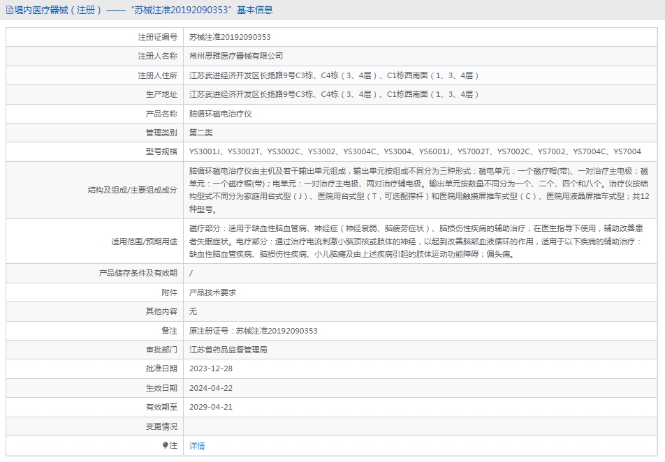Click the 适用范围/预期用途 row label
Image resolution: width=665 pixels, height=462 pixels.
(144, 241)
